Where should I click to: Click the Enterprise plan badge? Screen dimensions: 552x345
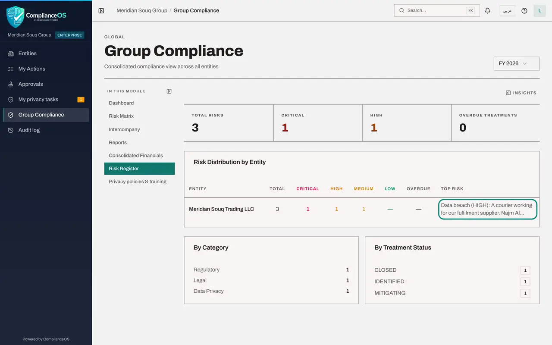pyautogui.click(x=70, y=35)
